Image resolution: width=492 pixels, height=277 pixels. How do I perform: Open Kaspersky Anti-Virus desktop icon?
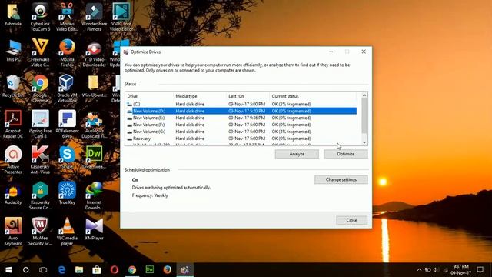click(40, 160)
